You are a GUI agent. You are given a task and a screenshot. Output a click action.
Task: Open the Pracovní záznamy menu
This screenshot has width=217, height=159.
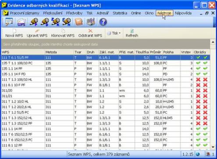[x=25, y=13]
